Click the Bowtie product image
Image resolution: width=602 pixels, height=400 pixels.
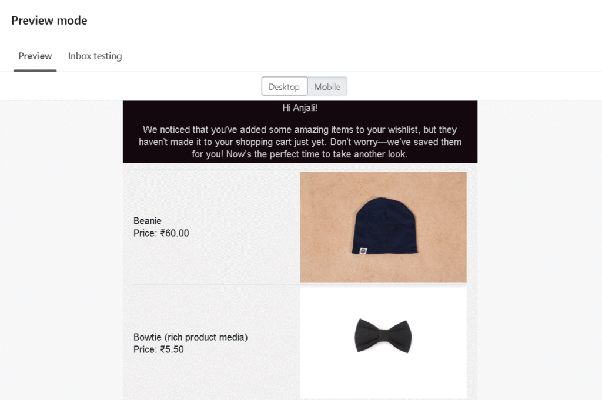pos(383,343)
